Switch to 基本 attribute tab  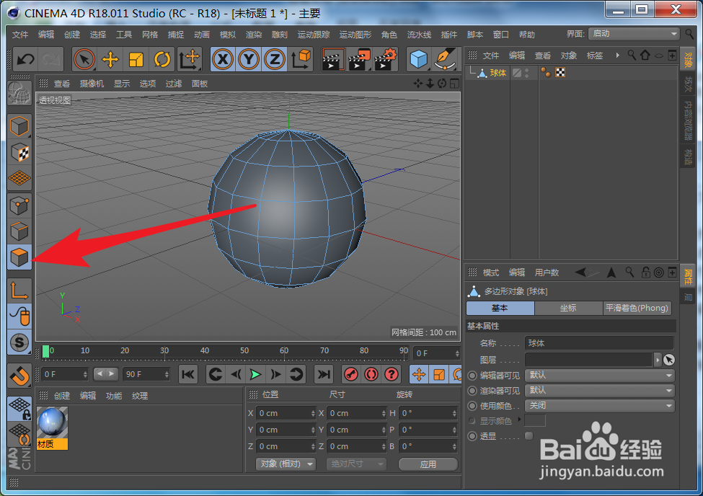pyautogui.click(x=500, y=308)
